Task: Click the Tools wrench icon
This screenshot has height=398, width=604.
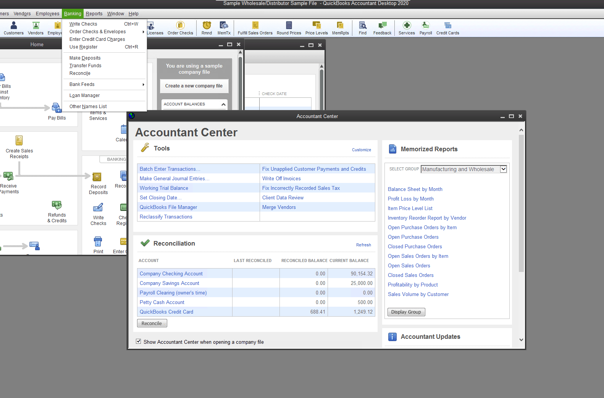Action: [145, 148]
